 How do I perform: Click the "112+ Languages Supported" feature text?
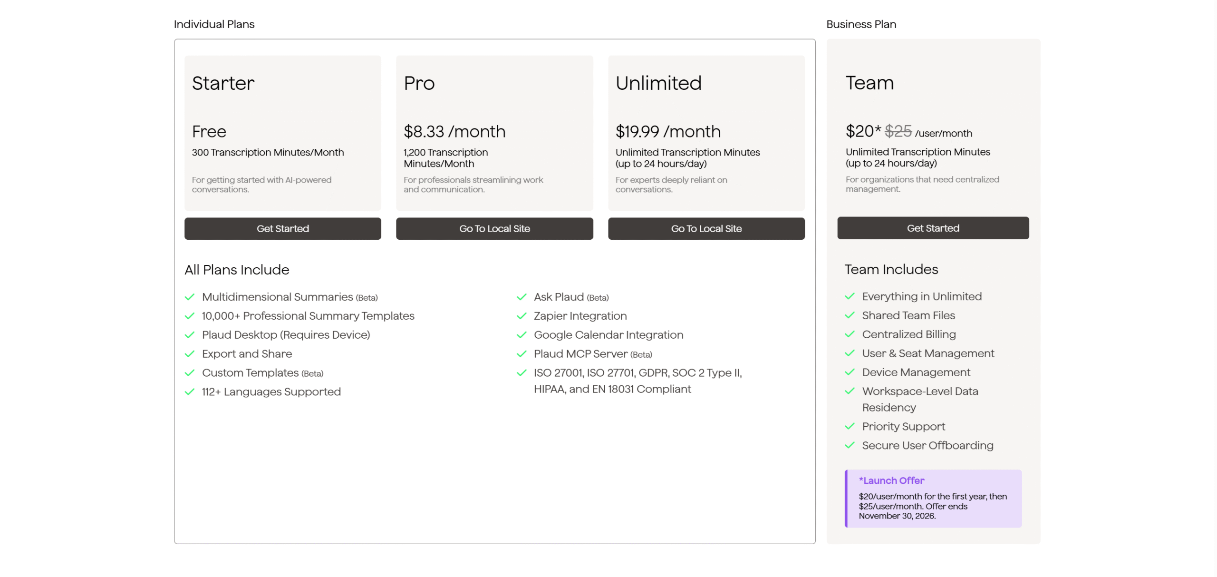coord(271,392)
